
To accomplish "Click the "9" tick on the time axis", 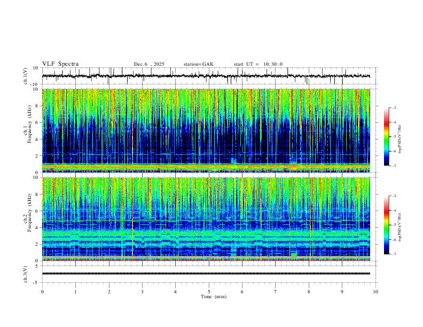I will coord(342,292).
